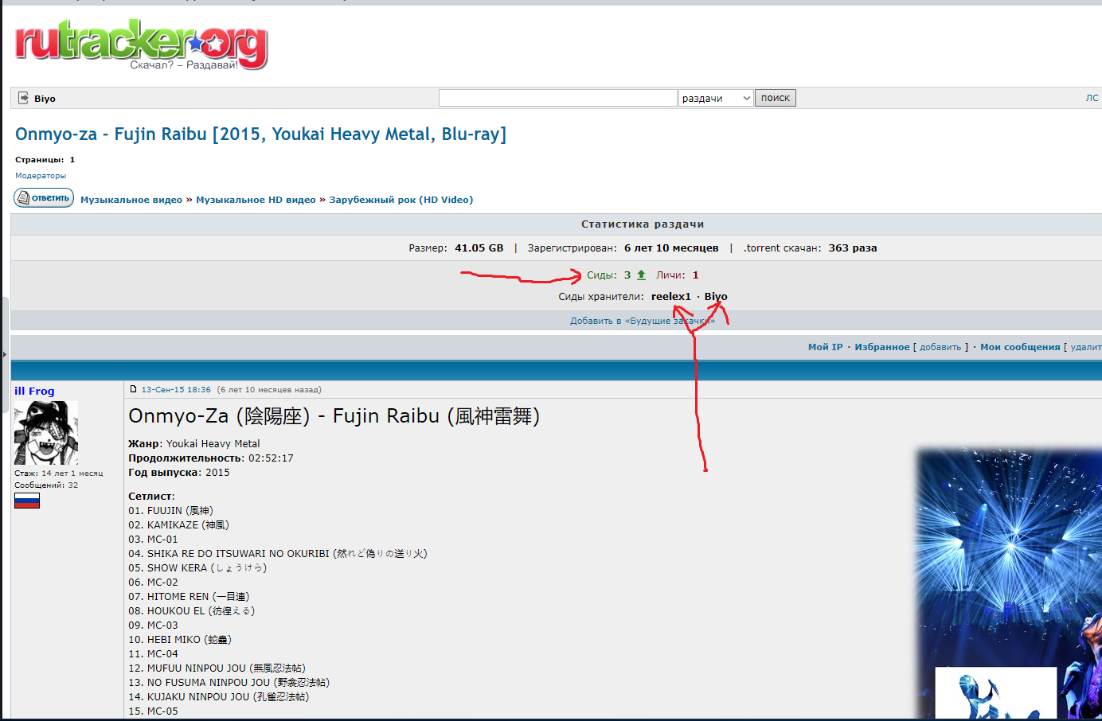1102x721 pixels.
Task: Click the ответить reply button
Action: (x=44, y=197)
